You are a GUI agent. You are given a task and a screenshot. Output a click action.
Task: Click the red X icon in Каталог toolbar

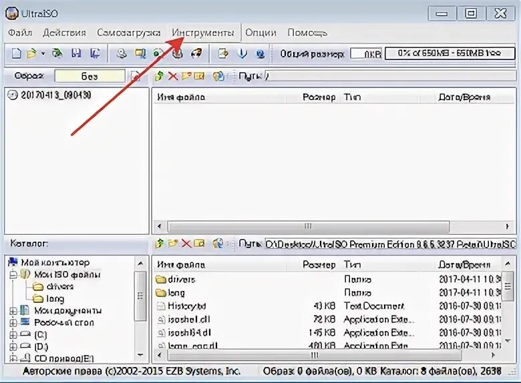[x=186, y=244]
